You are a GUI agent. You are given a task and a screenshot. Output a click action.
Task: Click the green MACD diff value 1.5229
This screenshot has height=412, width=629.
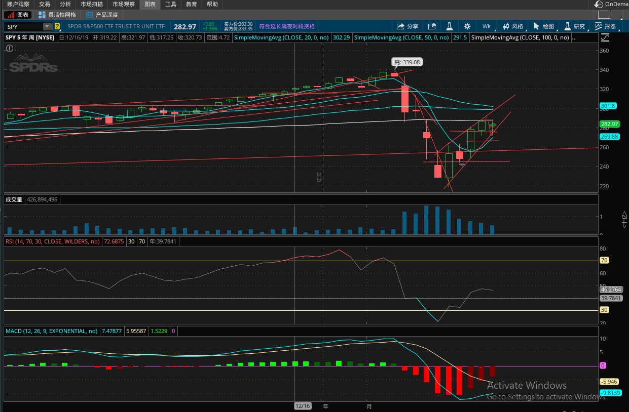click(x=159, y=331)
